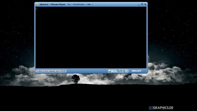Maximize the VMware Player window

click(142, 4)
